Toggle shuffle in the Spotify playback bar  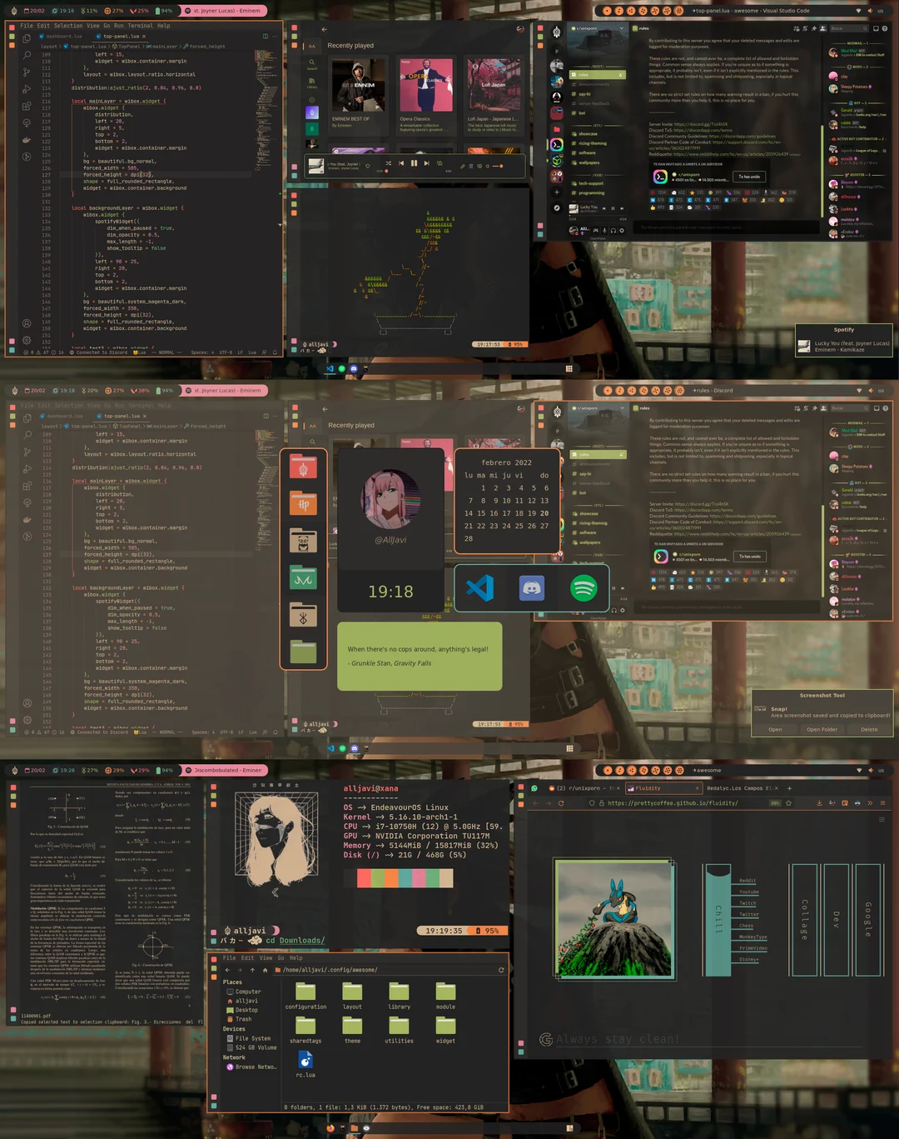point(389,163)
